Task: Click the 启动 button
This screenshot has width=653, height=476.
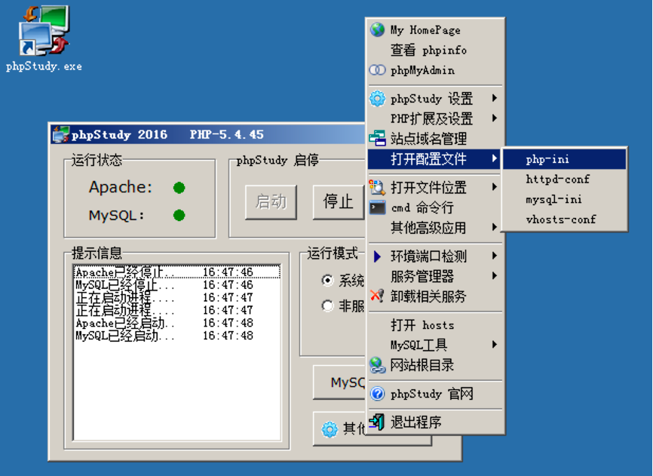Action: click(271, 202)
